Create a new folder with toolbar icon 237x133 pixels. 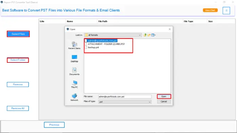click(x=149, y=35)
